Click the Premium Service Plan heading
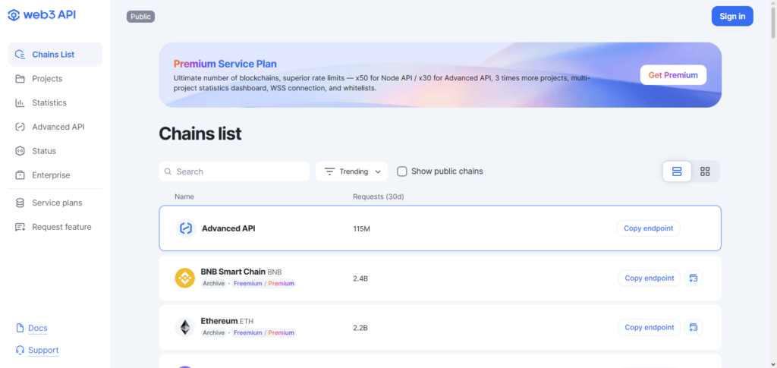777x368 pixels. click(x=225, y=64)
